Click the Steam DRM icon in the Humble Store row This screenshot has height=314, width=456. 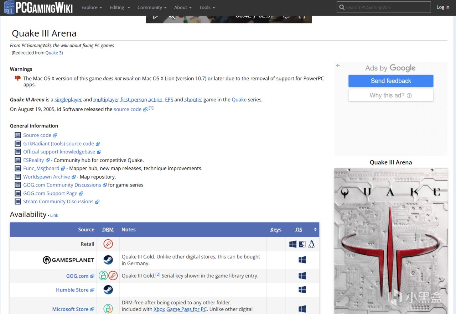[x=108, y=290]
